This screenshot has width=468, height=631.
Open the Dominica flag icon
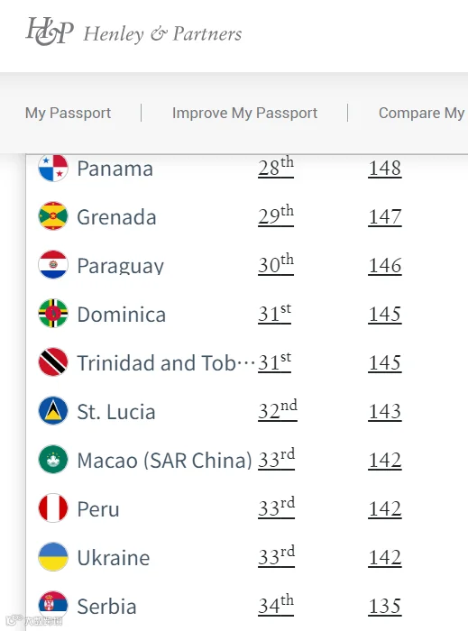pyautogui.click(x=53, y=314)
